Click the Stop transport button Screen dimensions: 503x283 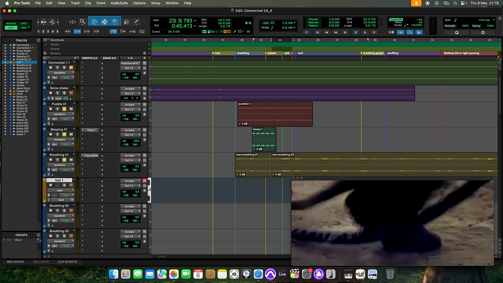pos(356,32)
